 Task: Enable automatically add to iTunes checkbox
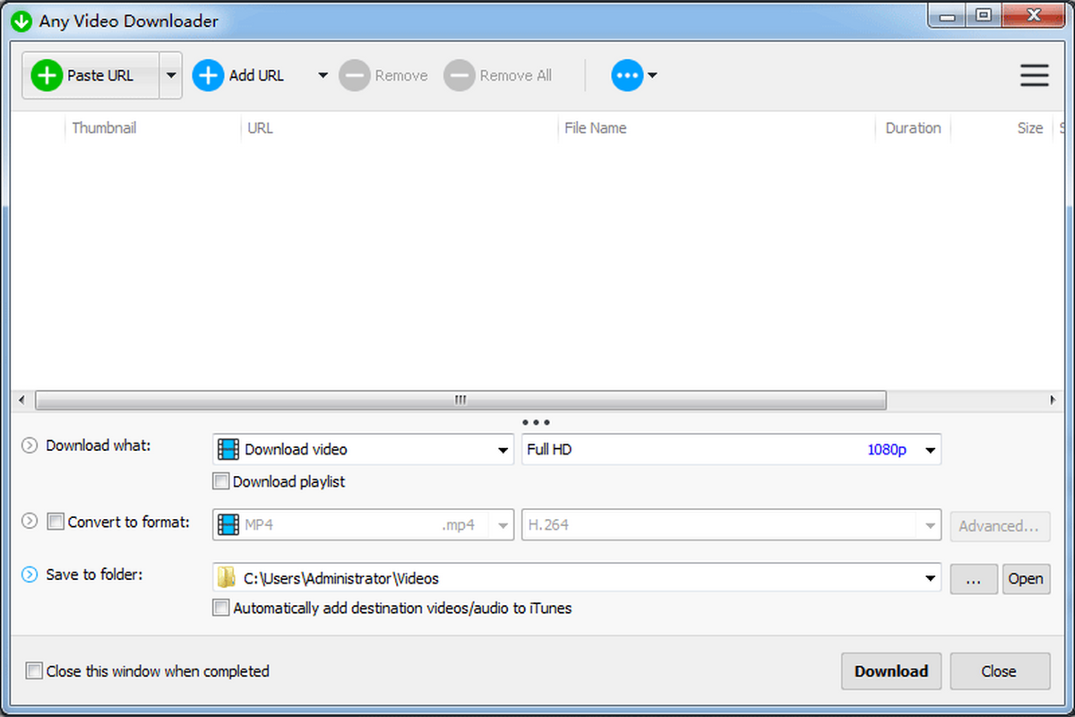click(221, 608)
